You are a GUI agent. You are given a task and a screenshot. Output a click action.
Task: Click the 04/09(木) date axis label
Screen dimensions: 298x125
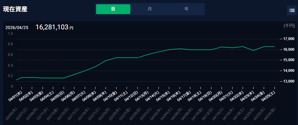click(x=100, y=96)
